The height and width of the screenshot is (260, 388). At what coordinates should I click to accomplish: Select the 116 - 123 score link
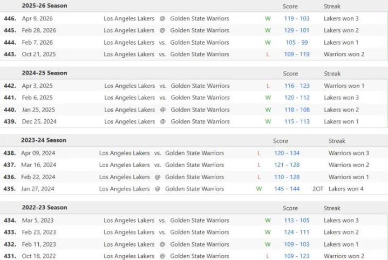(x=297, y=86)
